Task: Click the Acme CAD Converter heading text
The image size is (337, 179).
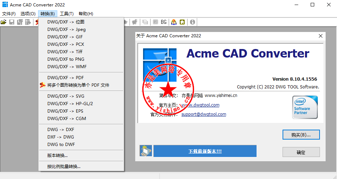Action: pyautogui.click(x=248, y=53)
